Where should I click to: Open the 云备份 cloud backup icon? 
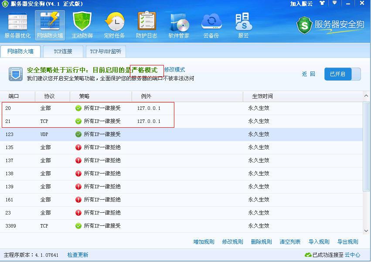(211, 25)
